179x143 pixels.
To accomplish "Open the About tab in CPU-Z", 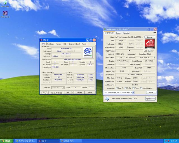I will pyautogui.click(x=84, y=44).
